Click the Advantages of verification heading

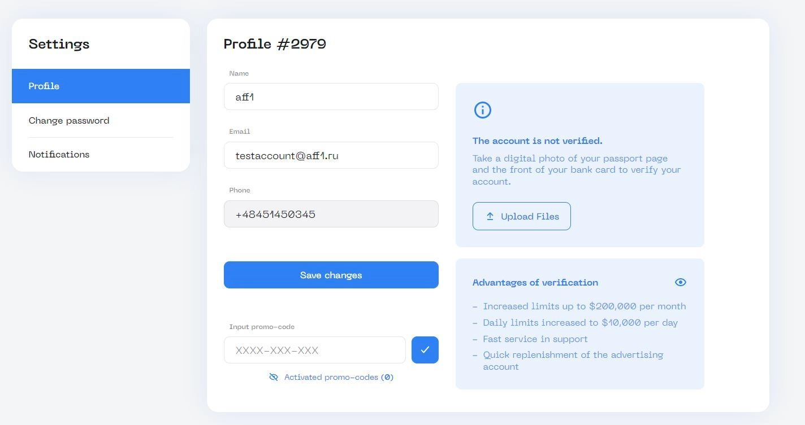point(535,282)
